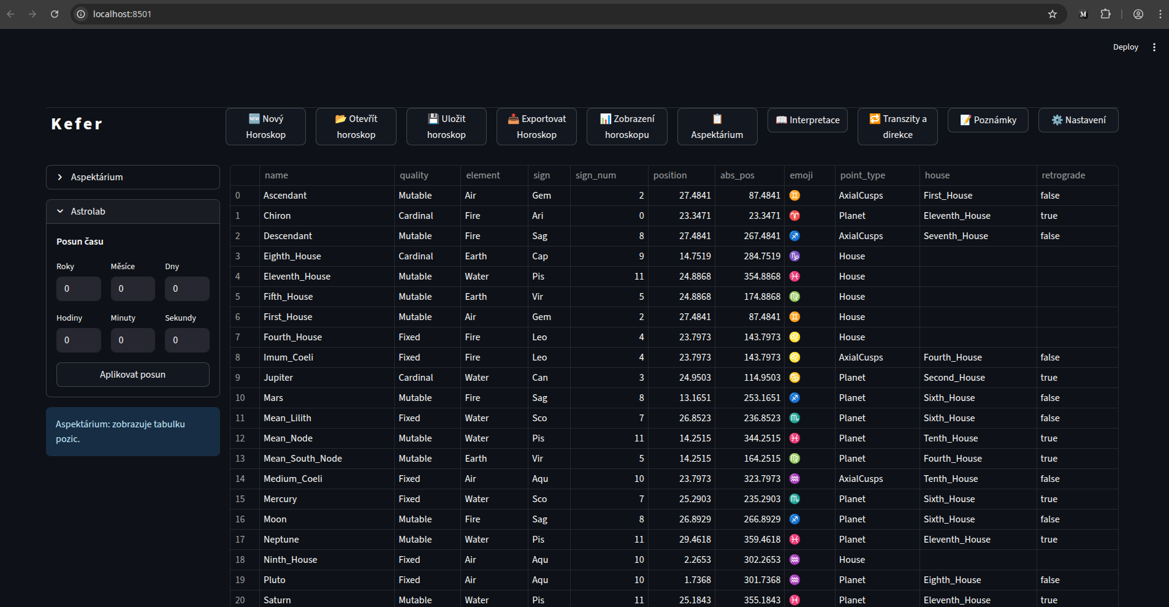Screen dimensions: 1169x607
Task: Switch to the Aspektárium top menu item
Action: 717,127
